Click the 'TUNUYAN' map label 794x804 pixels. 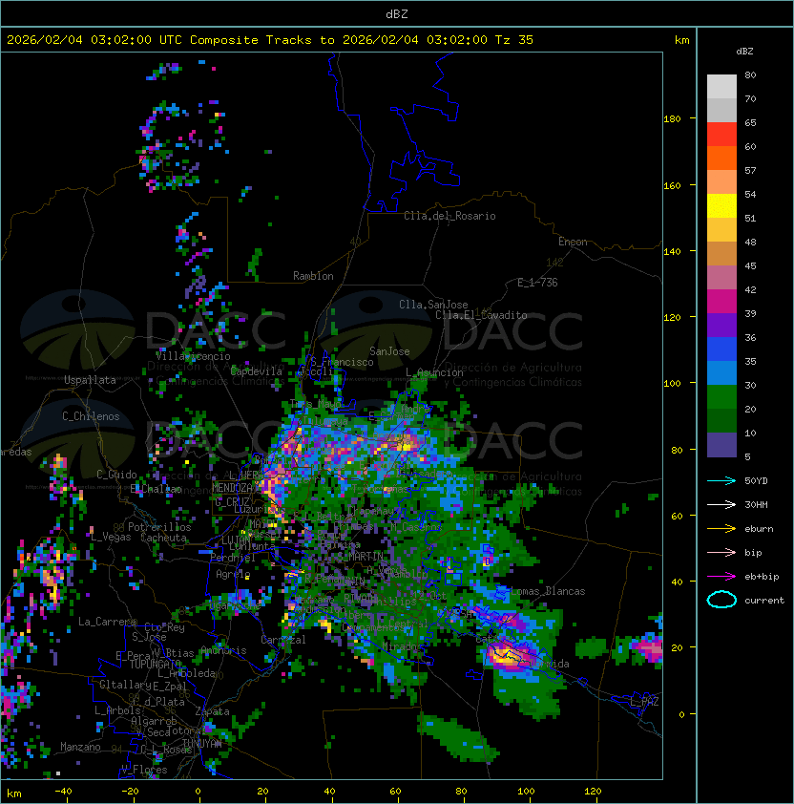click(x=202, y=744)
